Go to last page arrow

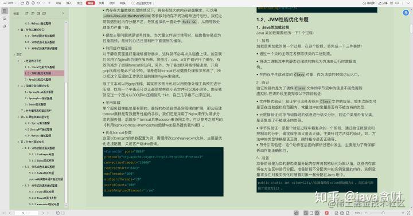point(48,213)
